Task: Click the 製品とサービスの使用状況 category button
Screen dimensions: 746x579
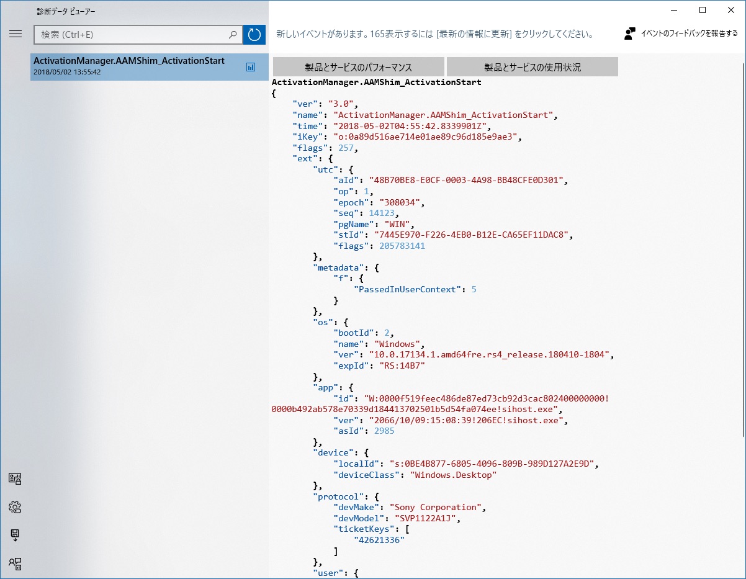Action: 533,67
